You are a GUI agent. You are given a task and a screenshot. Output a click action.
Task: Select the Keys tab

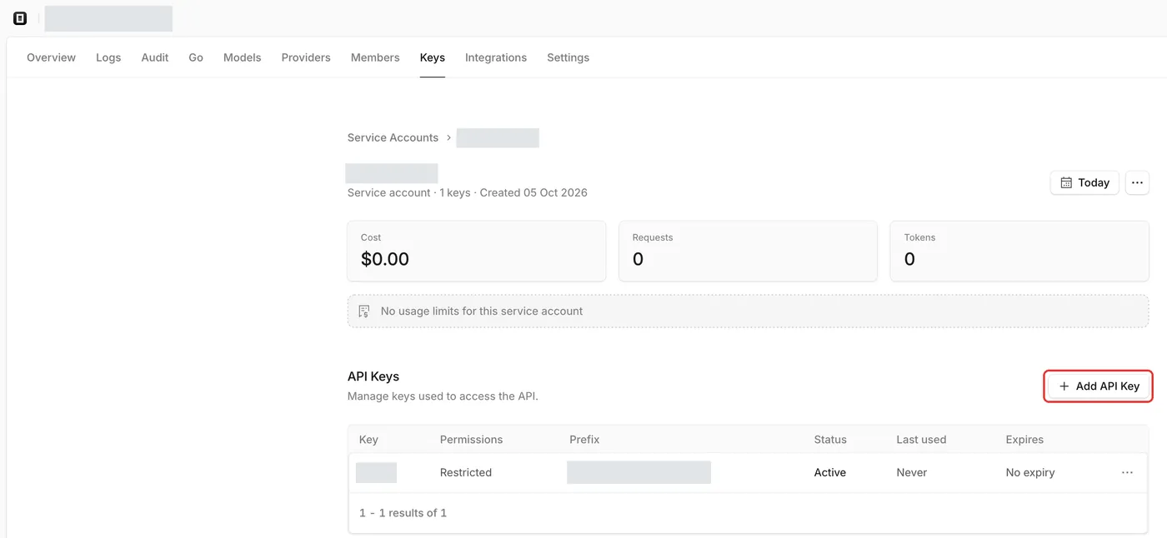click(433, 57)
